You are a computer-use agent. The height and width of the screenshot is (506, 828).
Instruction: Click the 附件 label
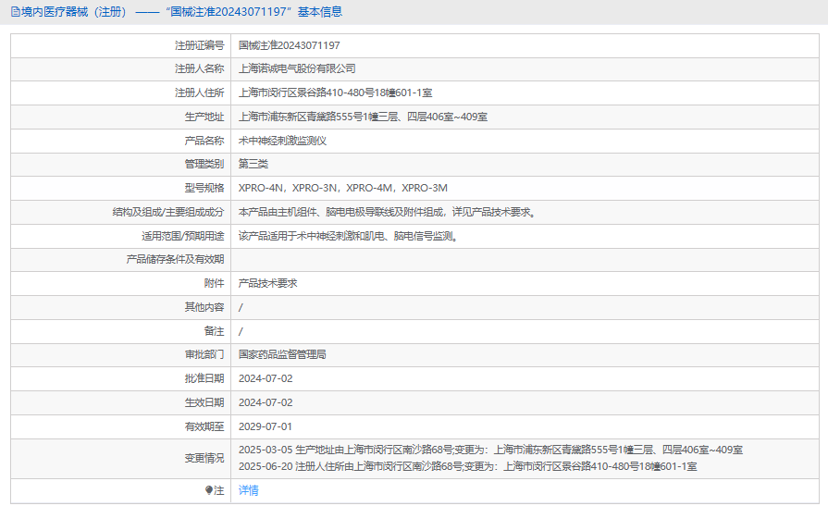pos(215,283)
